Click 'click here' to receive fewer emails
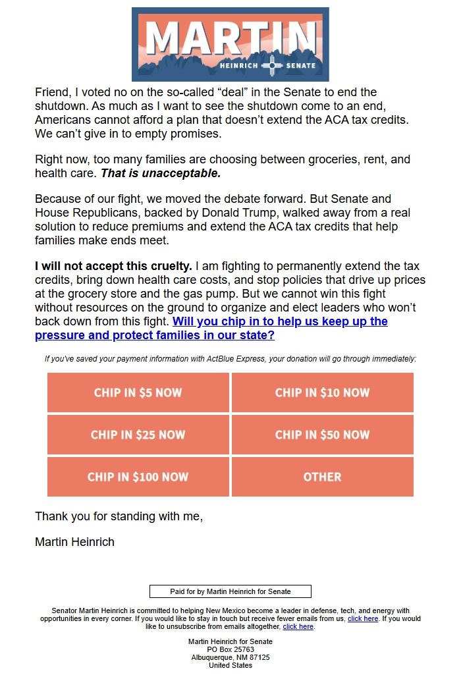This screenshot has width=461, height=677. point(362,618)
